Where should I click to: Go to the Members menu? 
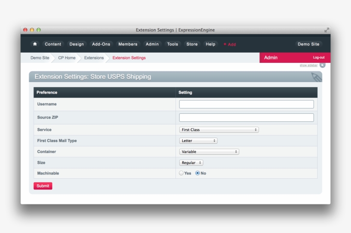pyautogui.click(x=128, y=44)
